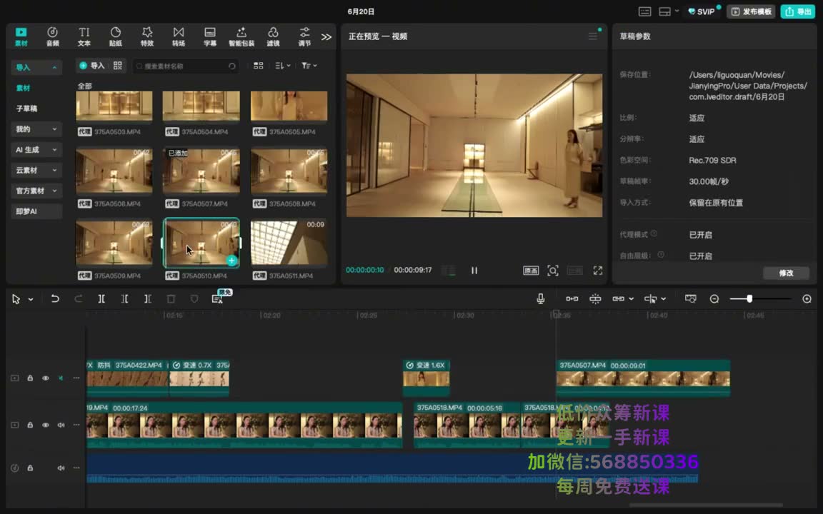Click the preview focus/zoom-scan icon
Viewport: 823px width, 514px height.
click(x=553, y=270)
